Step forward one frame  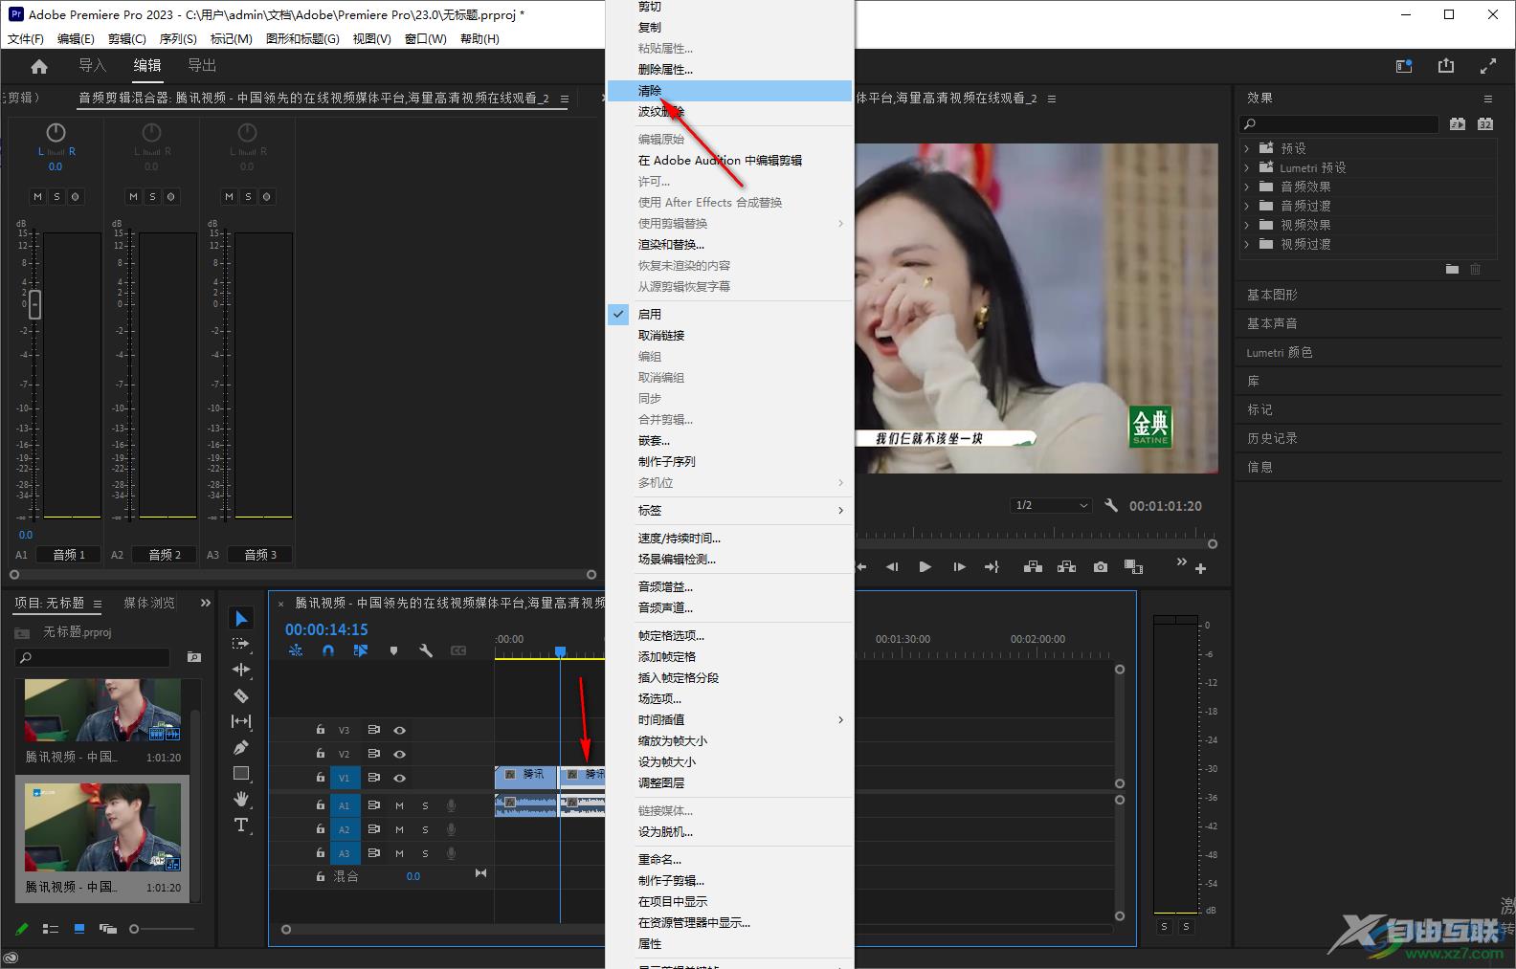959,567
